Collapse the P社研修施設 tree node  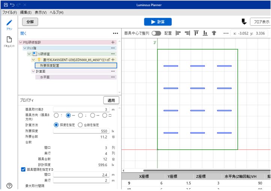[x=21, y=42]
